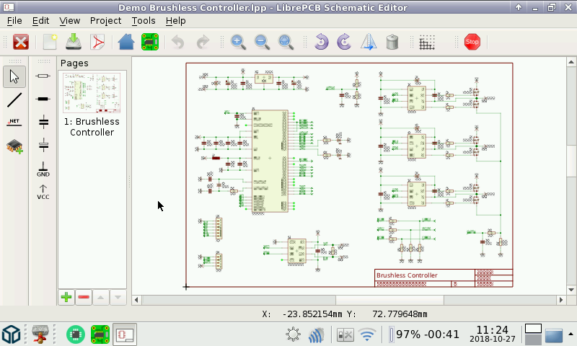This screenshot has height=346, width=577.
Task: Insert a GND symbol from the toolbar
Action: [x=43, y=169]
